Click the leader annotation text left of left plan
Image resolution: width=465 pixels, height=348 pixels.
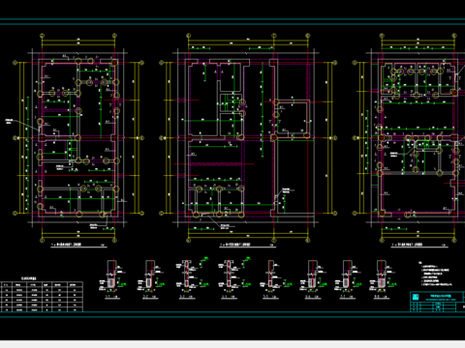[x=9, y=122]
